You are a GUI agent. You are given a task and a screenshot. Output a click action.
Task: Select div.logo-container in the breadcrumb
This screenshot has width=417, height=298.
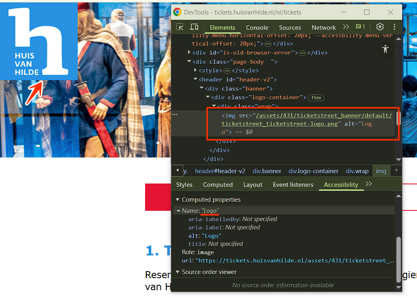pos(313,171)
